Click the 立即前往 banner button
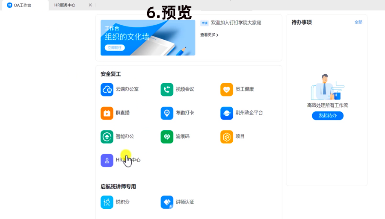Viewport: 385px width, 219px height. (x=115, y=47)
